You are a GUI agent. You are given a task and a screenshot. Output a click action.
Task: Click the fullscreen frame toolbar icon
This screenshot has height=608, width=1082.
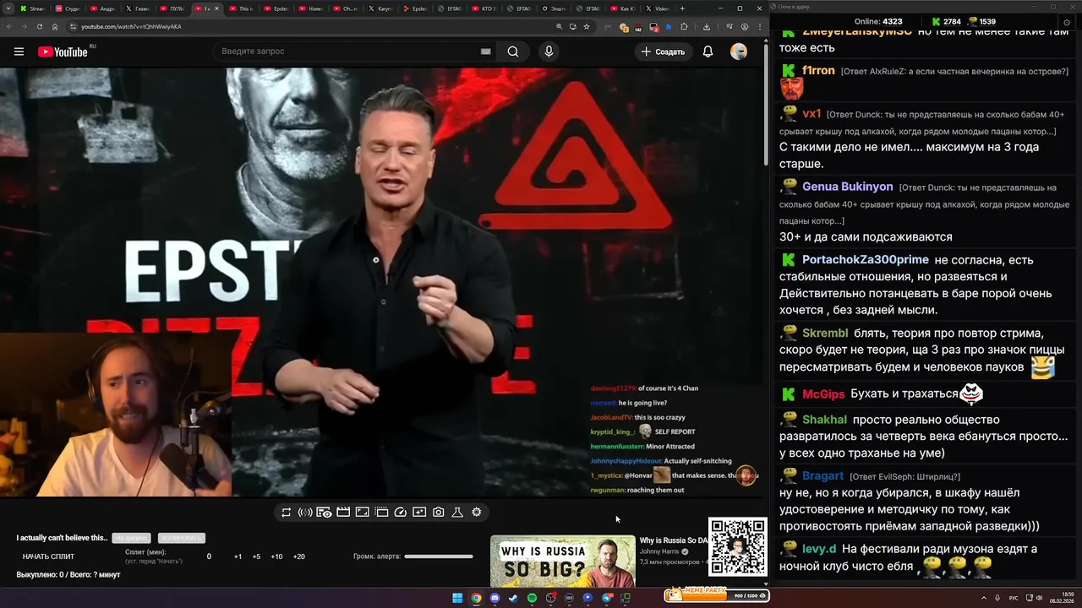[x=362, y=513]
